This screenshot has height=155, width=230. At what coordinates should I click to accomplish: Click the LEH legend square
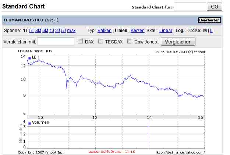(29, 58)
